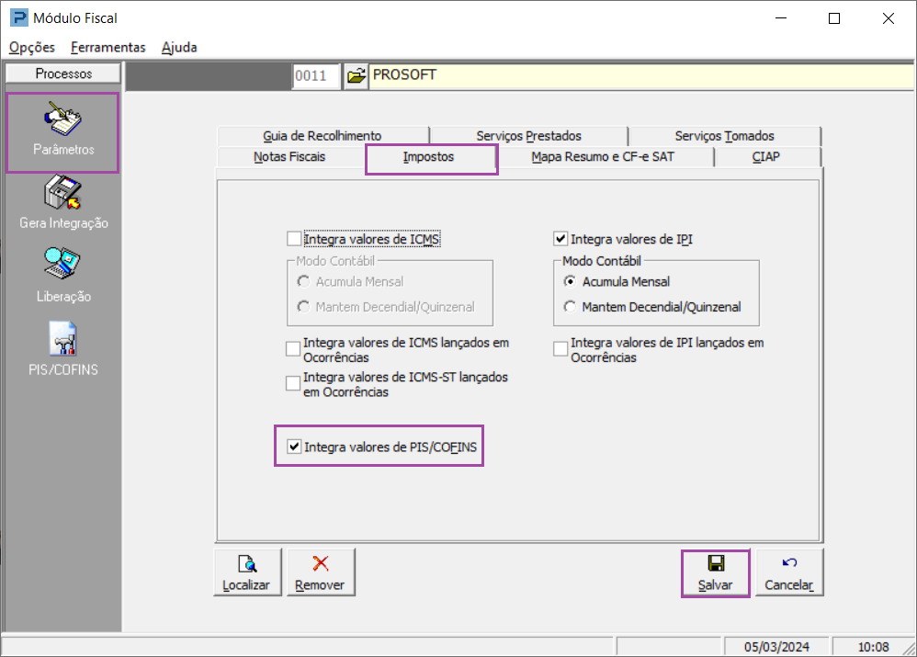Viewport: 917px width, 657px height.
Task: Maximize the Módulo Fiscal window
Action: 834,18
